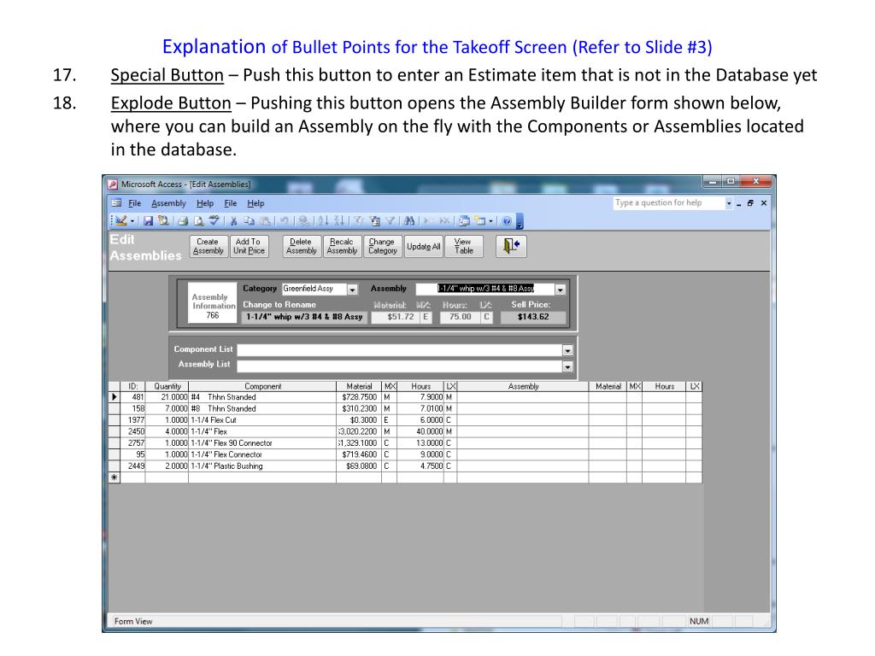Viewport: 875px width, 656px height.
Task: Click the '#4 Thhn Stranded' component cell
Action: tap(262, 397)
